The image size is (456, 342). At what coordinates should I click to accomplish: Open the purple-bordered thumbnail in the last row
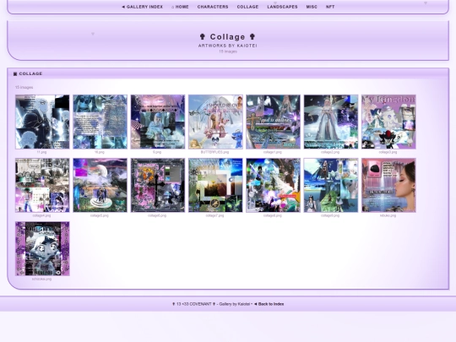(x=42, y=248)
